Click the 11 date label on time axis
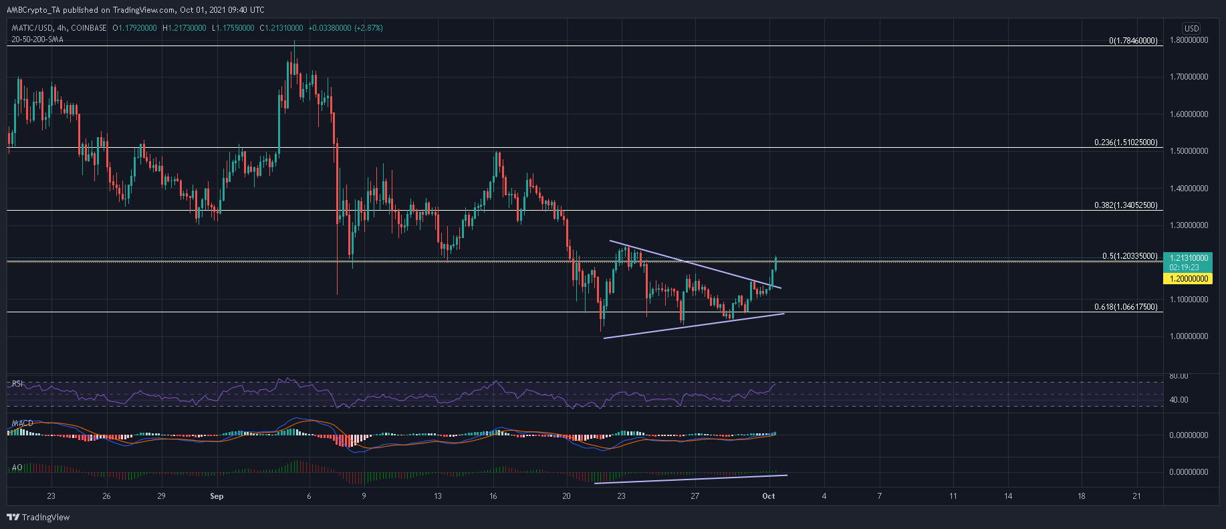The image size is (1226, 529). [x=953, y=496]
